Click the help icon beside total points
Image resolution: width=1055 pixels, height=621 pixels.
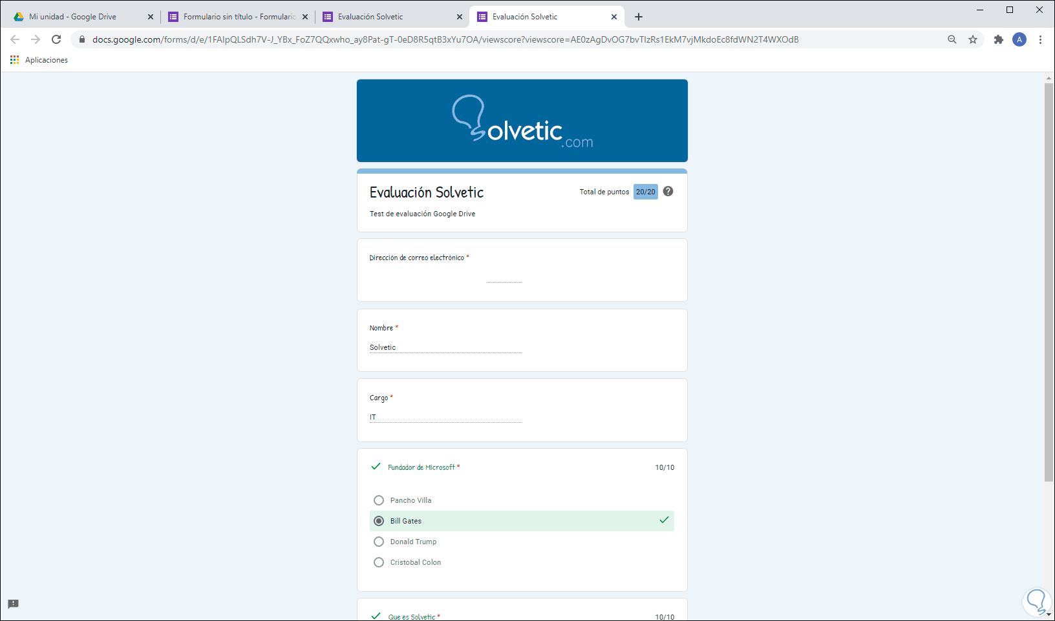click(668, 191)
